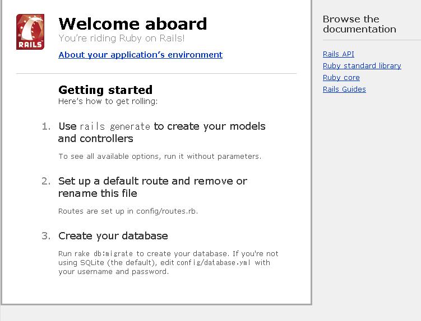Open About your application's environment link
This screenshot has width=421, height=321.
point(140,55)
